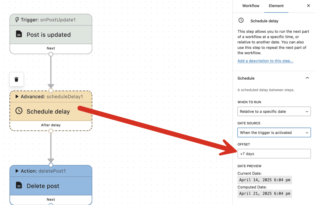Click the Post is updated Next output handle
Image resolution: width=315 pixels, height=205 pixels.
51,54
